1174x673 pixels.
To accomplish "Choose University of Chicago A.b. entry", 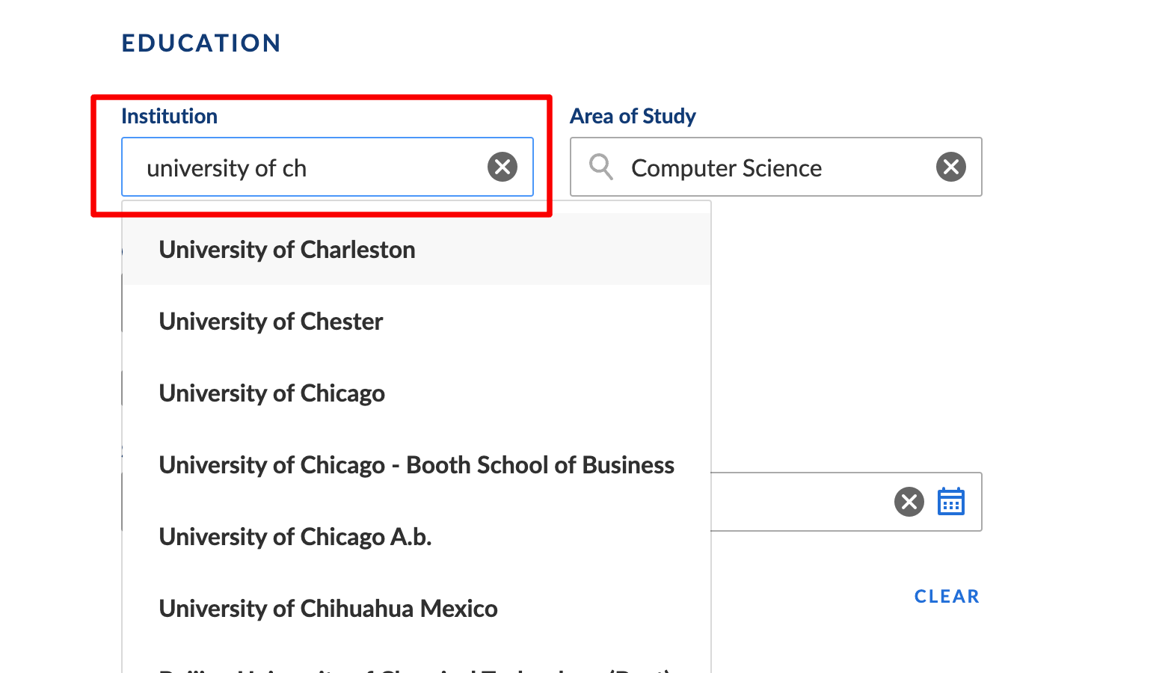I will 295,537.
